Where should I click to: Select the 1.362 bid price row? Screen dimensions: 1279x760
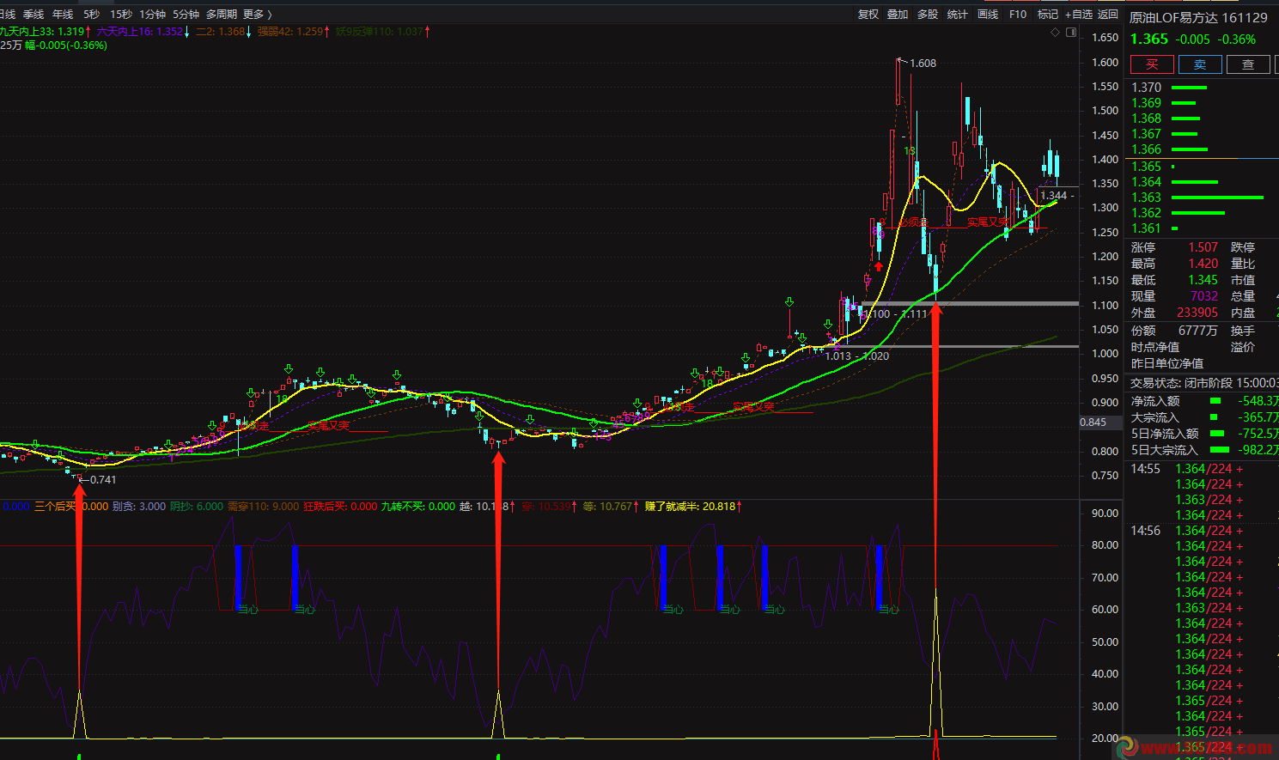1201,213
